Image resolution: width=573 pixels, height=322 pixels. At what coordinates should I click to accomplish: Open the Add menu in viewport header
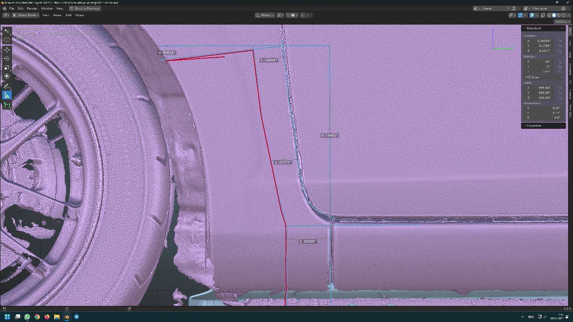[68, 15]
